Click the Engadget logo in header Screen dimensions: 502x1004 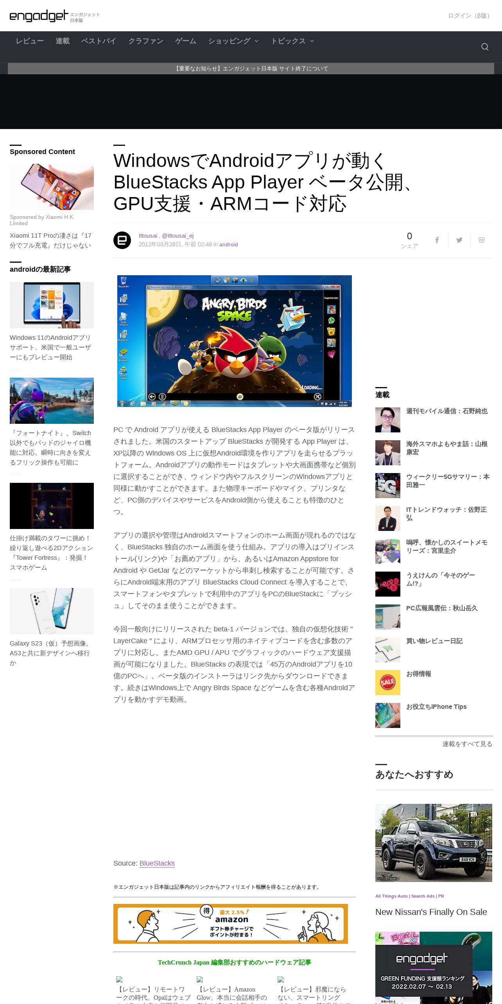click(x=39, y=16)
